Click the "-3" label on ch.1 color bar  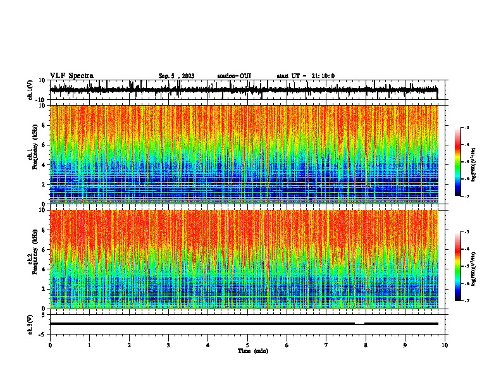467,127
